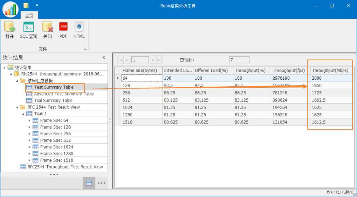Select the frame size 1280 cell
Image resolution: width=357 pixels, height=197 pixels.
(x=142, y=115)
